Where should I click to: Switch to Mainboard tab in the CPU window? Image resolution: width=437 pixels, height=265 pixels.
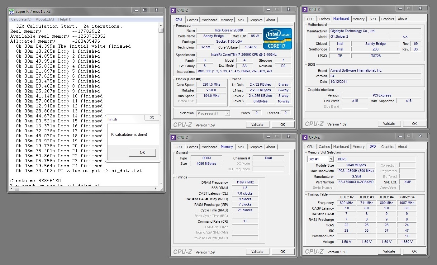209,20
